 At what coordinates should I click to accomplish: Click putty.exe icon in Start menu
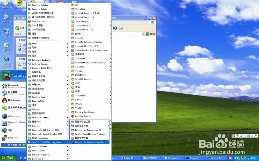4,138
